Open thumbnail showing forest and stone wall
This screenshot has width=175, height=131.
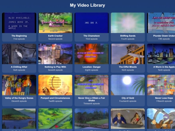coord(91,119)
